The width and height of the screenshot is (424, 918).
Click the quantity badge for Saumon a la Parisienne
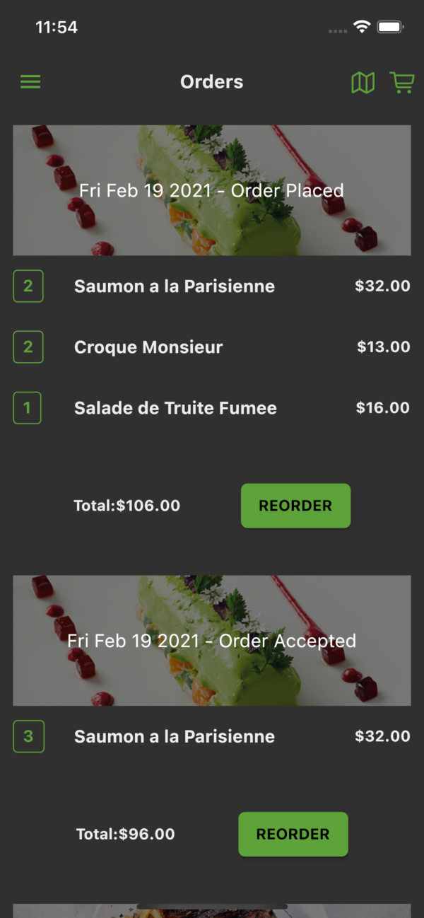tap(28, 286)
